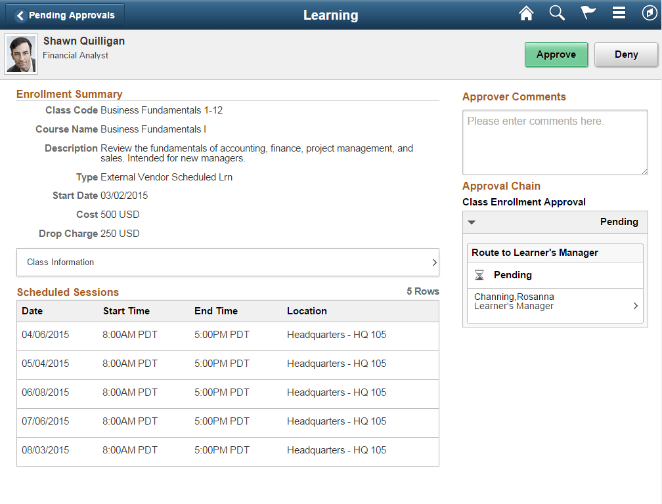Open the NavBar compass icon
Screen dimensions: 662x504
[649, 13]
